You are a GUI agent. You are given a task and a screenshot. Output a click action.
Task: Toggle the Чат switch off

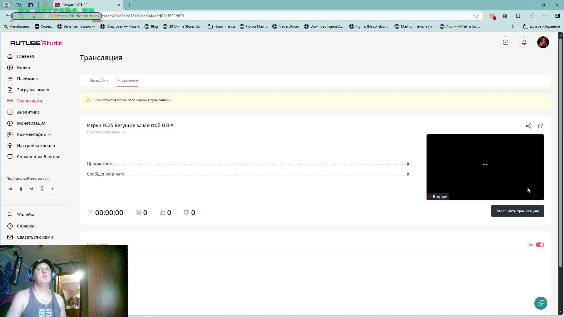click(x=540, y=245)
